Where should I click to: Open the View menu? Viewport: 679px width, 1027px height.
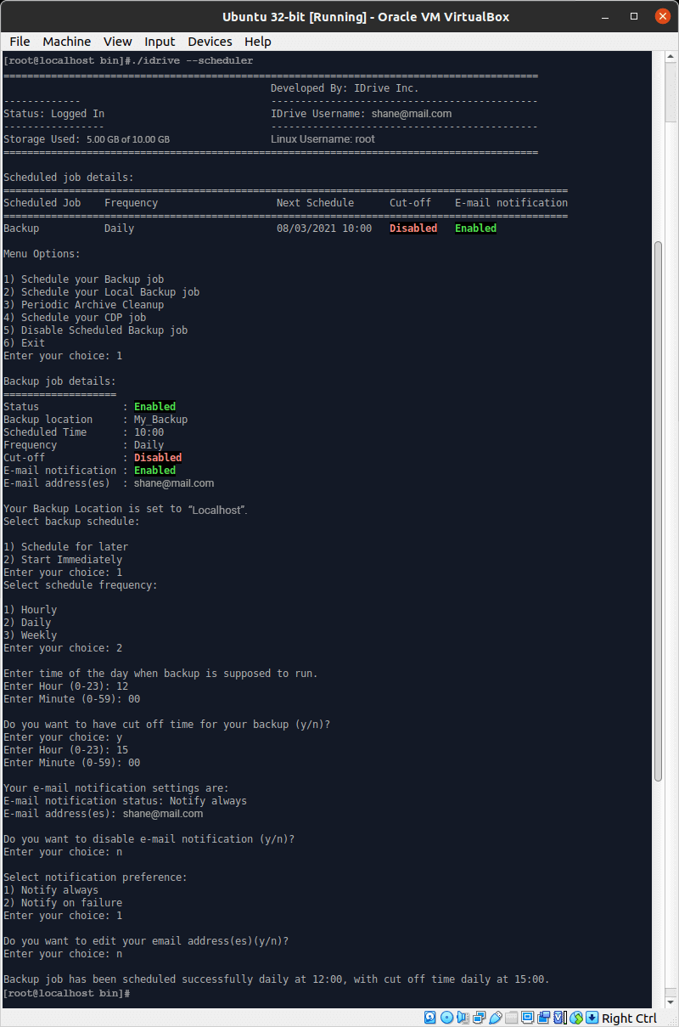point(118,42)
